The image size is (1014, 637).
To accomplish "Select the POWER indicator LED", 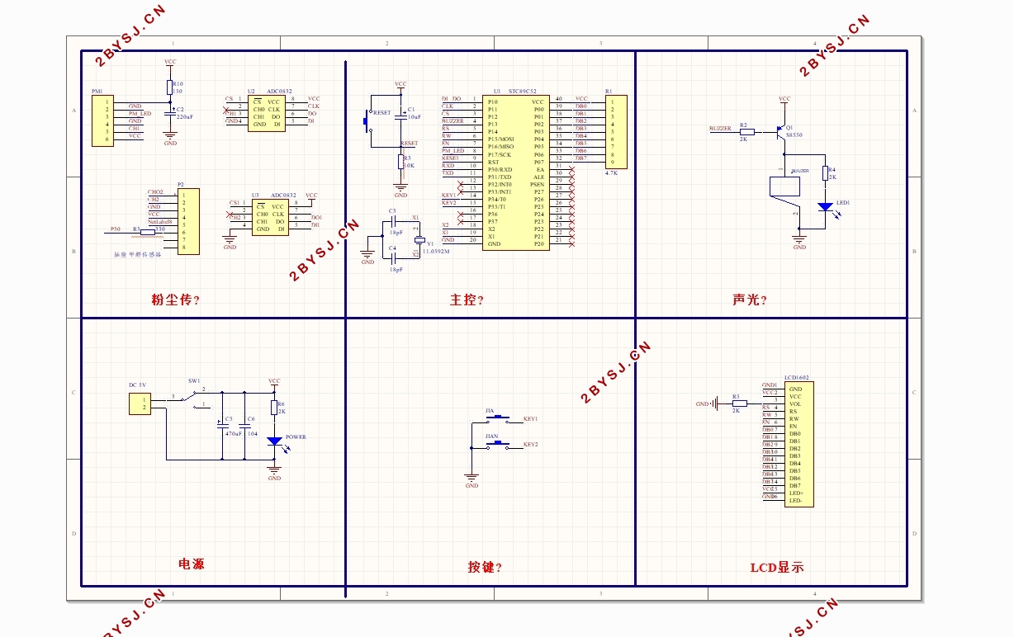I will tap(274, 441).
